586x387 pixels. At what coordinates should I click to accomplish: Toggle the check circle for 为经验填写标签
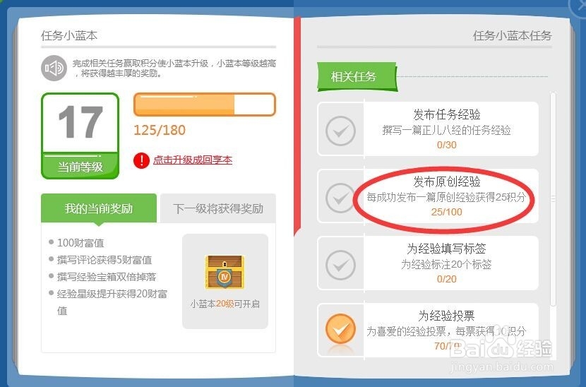click(x=340, y=265)
